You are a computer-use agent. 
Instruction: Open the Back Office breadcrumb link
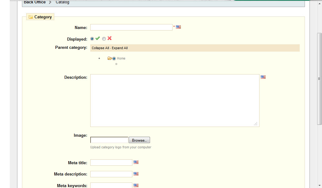pyautogui.click(x=35, y=2)
